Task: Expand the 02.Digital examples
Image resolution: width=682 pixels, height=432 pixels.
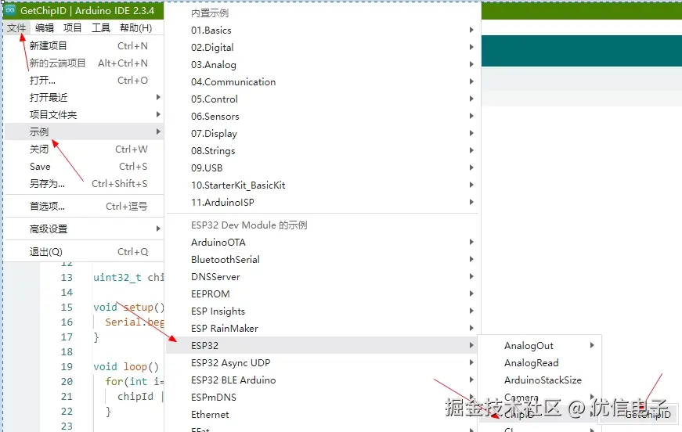Action: [x=323, y=48]
